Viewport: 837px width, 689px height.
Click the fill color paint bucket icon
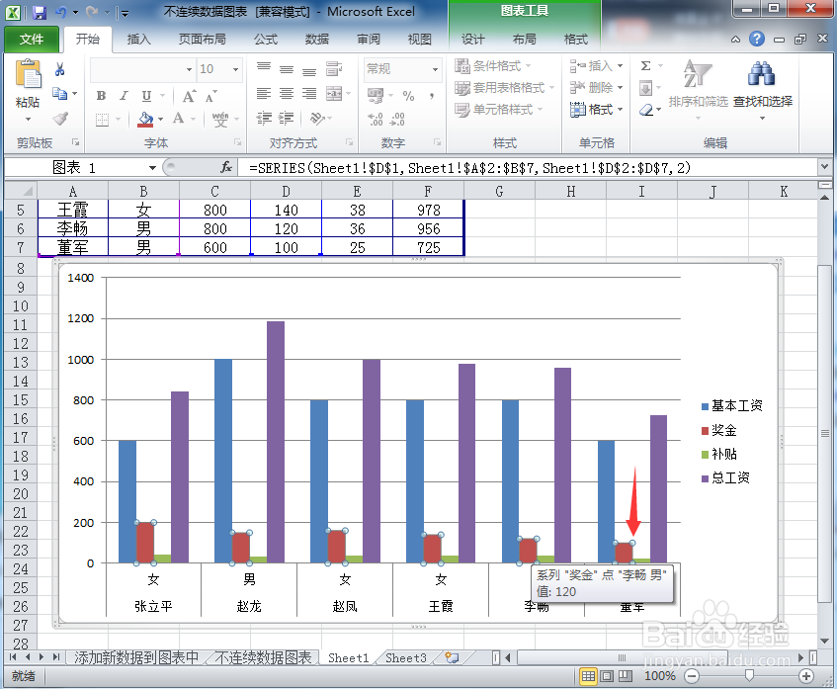[145, 119]
